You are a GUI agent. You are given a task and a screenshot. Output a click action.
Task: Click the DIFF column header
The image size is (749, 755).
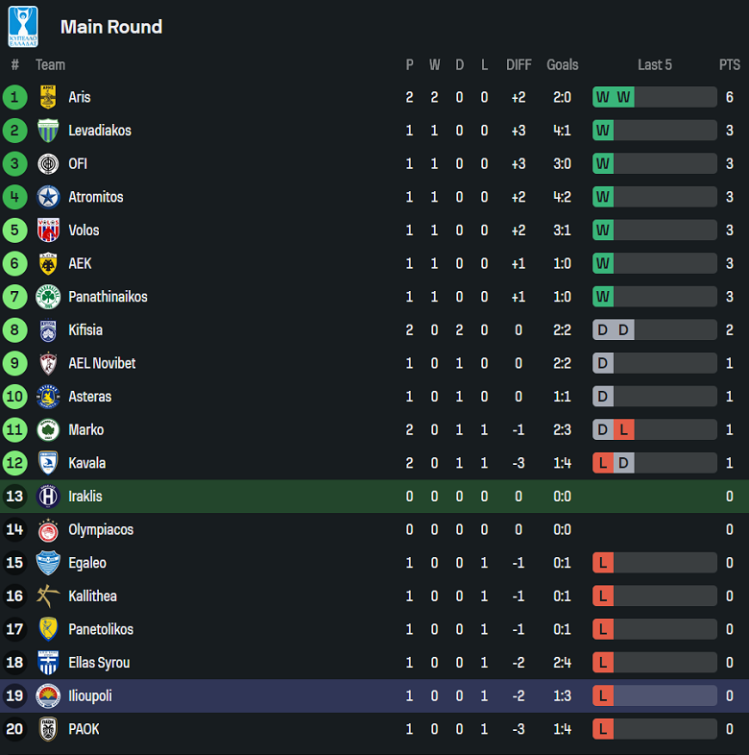pyautogui.click(x=519, y=65)
